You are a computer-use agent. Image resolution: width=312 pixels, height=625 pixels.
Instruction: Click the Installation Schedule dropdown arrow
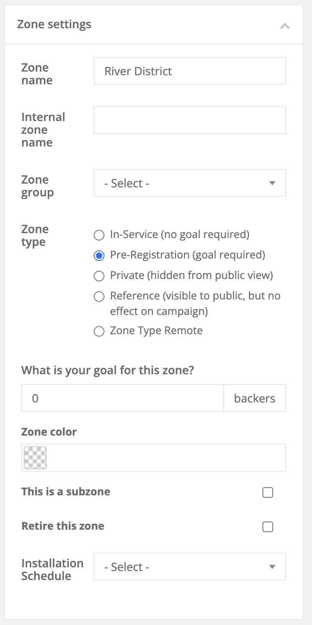coord(272,567)
